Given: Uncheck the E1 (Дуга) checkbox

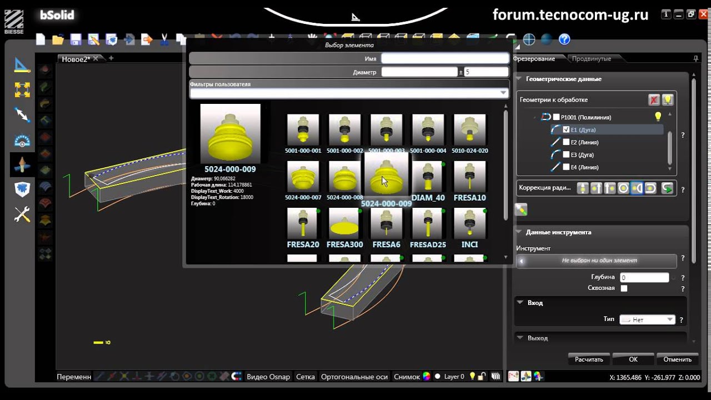Looking at the screenshot, I should 566,129.
